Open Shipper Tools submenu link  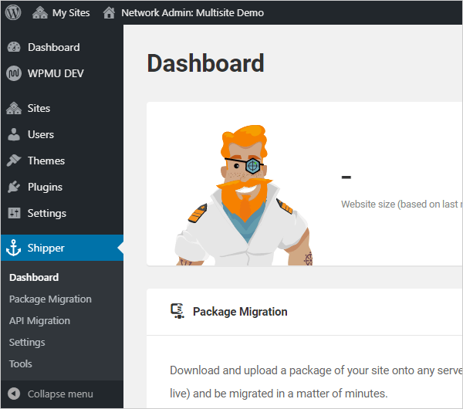pos(20,363)
